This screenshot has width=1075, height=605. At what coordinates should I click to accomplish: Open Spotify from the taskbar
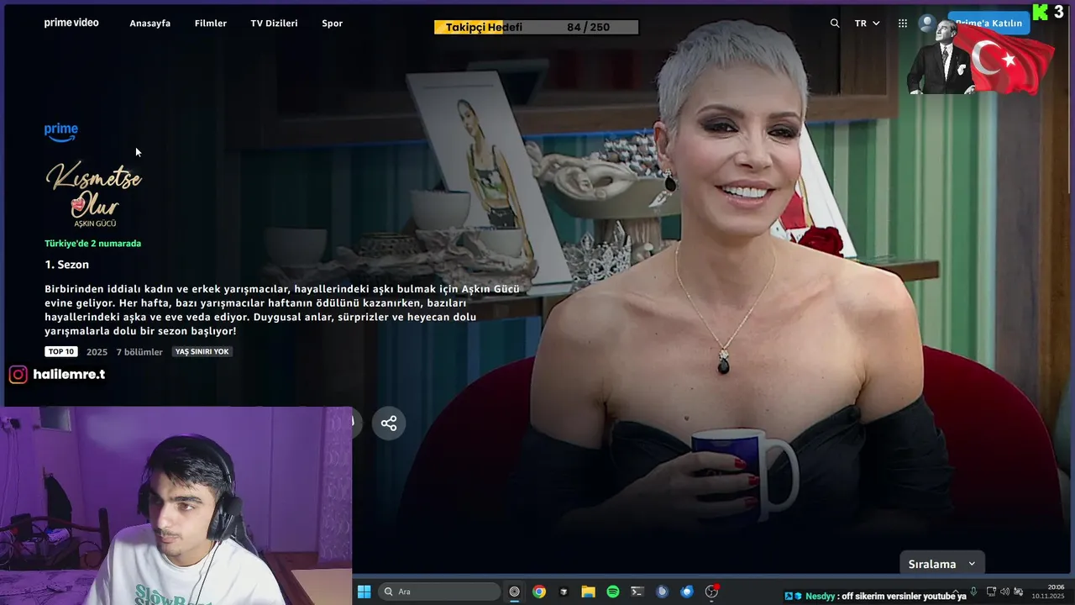(613, 592)
